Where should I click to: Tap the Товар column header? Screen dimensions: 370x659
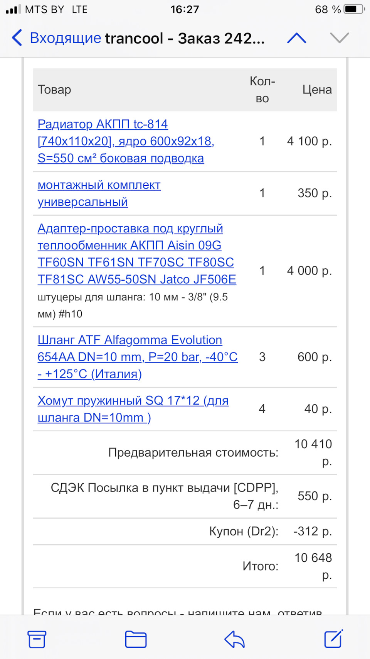click(54, 90)
